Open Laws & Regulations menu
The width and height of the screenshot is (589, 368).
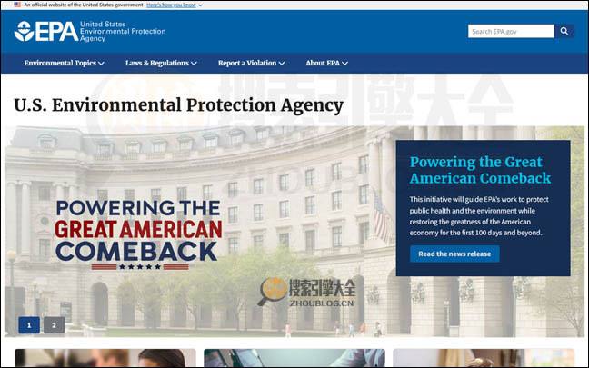coord(161,63)
